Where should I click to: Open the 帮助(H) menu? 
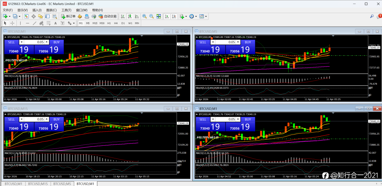pyautogui.click(x=97, y=10)
